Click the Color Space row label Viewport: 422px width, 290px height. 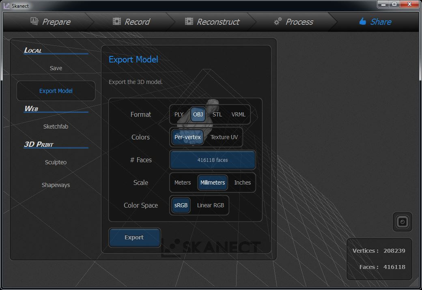click(x=141, y=206)
